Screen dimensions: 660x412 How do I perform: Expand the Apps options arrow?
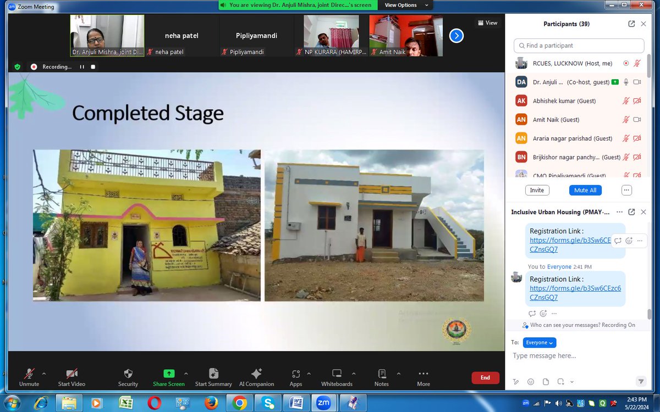point(310,373)
